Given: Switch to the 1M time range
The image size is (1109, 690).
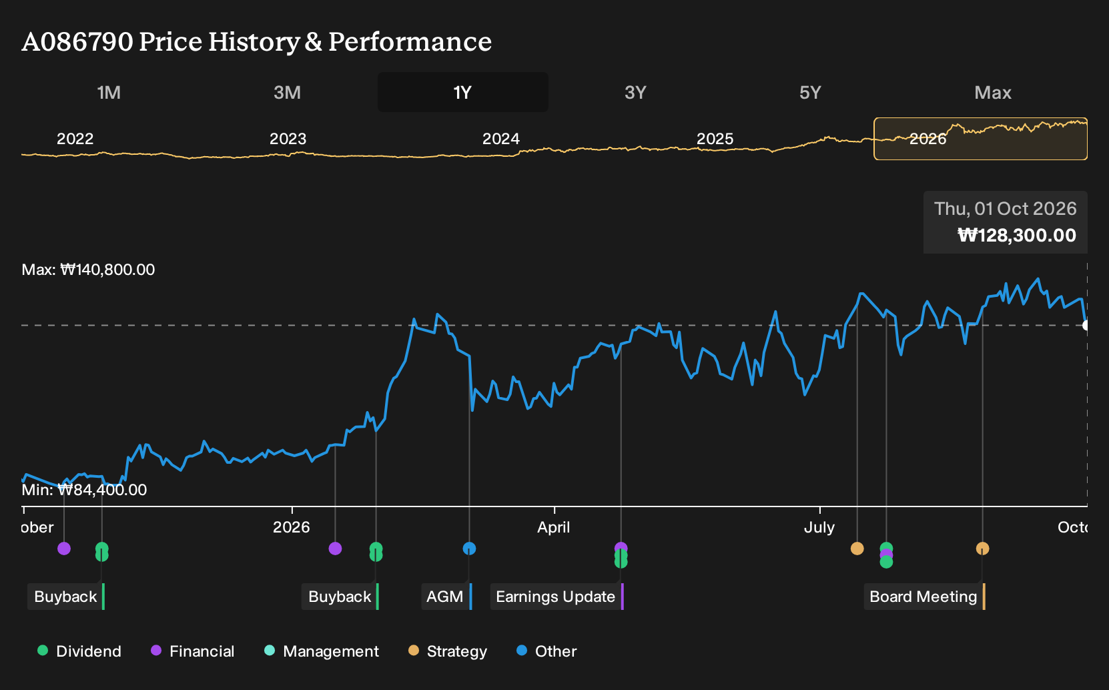Looking at the screenshot, I should coord(109,92).
